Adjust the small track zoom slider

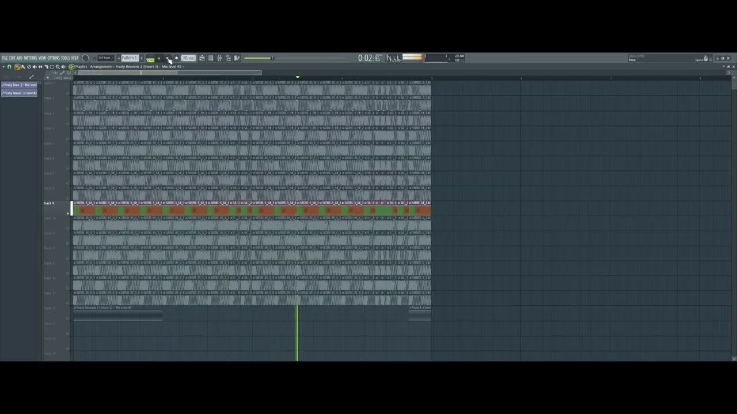point(59,78)
